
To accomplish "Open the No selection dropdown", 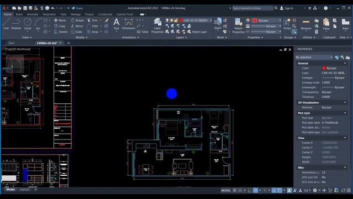I will [314, 57].
